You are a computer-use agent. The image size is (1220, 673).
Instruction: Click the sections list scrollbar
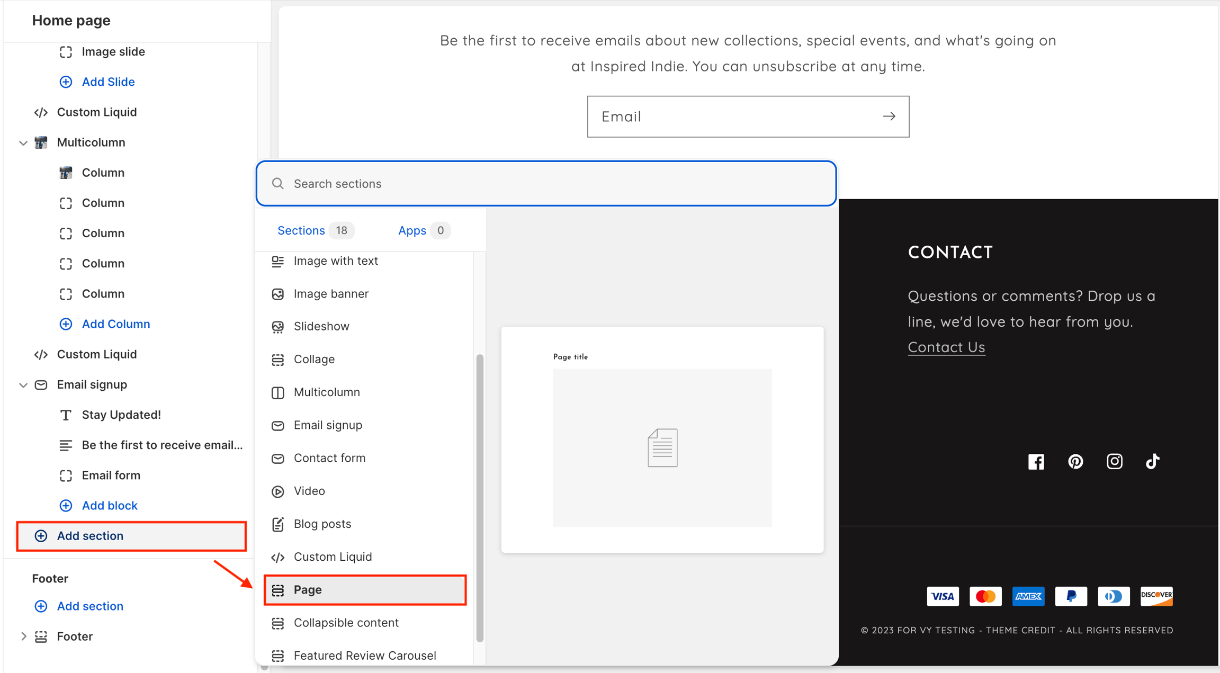(x=480, y=498)
